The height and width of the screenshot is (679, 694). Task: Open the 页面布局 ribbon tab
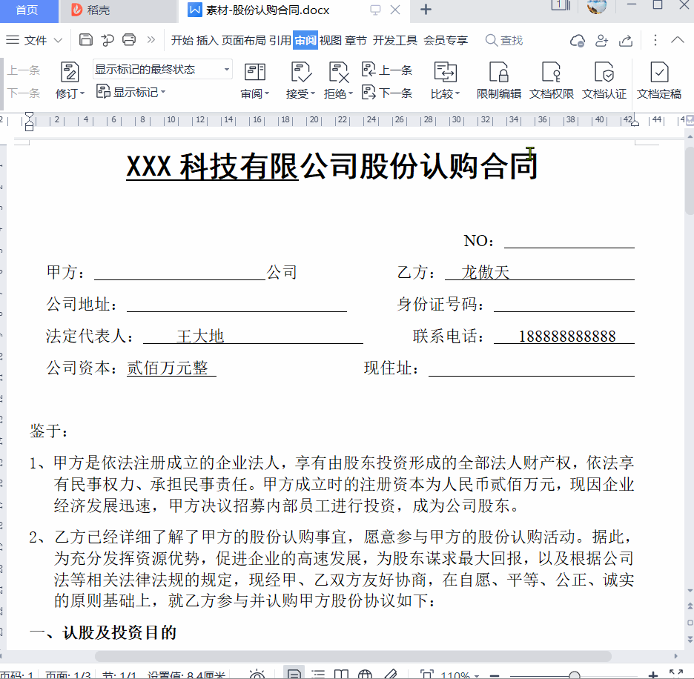(x=243, y=40)
